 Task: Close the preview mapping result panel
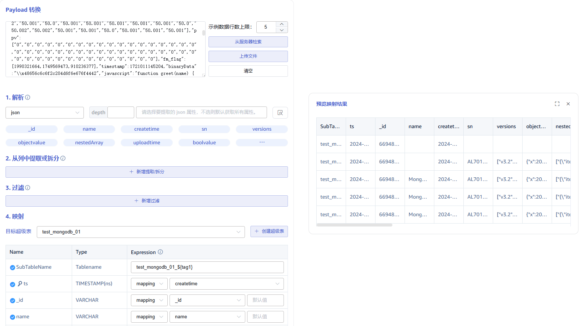point(568,104)
